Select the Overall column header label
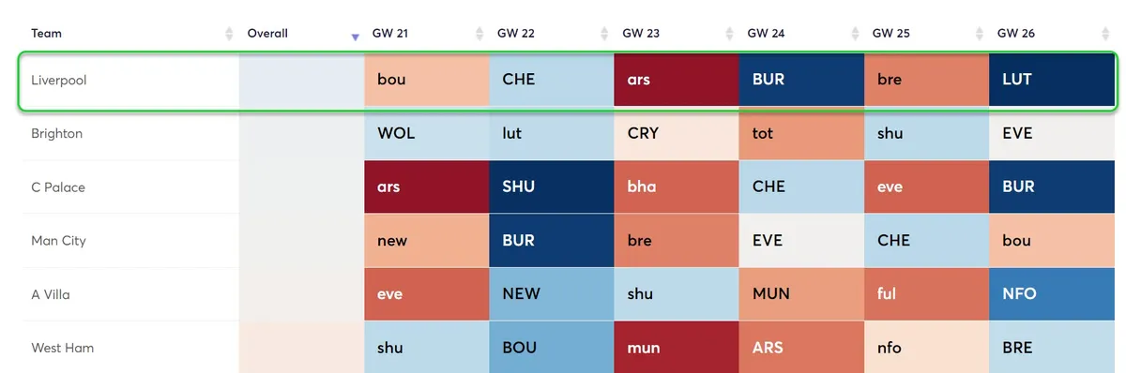This screenshot has height=373, width=1126. 267,34
